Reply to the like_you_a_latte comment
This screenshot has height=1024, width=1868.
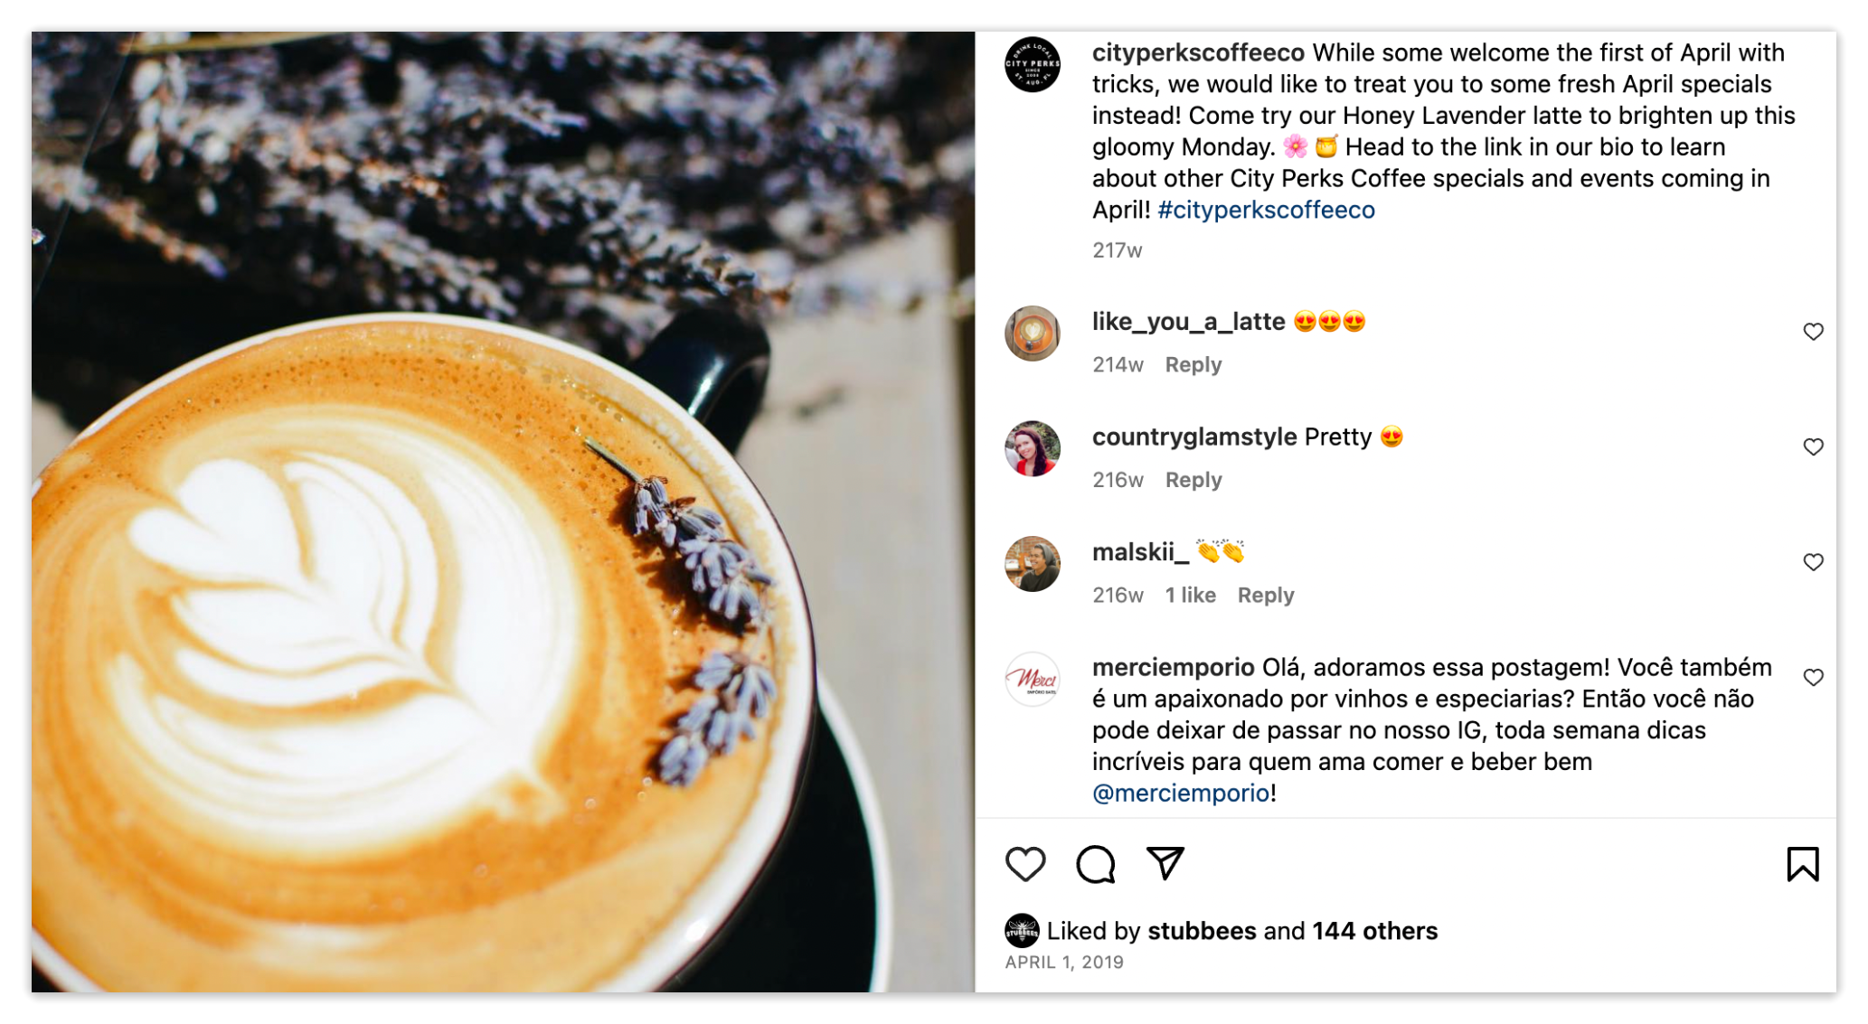coord(1193,364)
